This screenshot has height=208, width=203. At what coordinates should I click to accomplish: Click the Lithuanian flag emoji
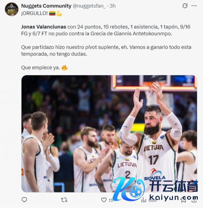coord(52,13)
